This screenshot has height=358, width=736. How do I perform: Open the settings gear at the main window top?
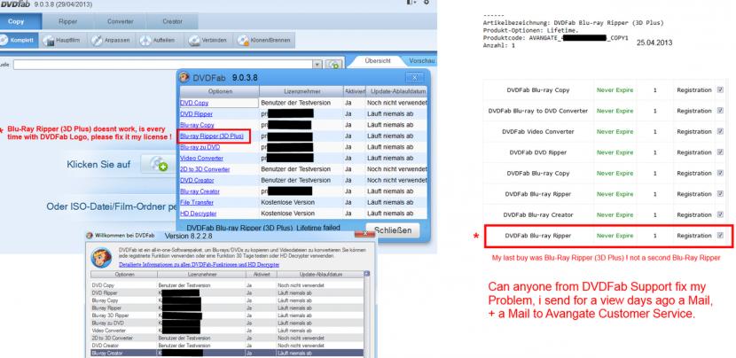pyautogui.click(x=427, y=3)
